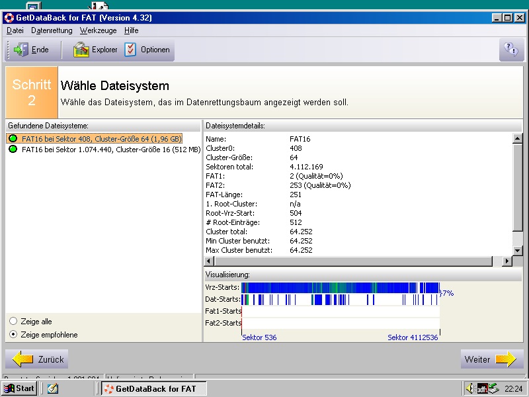Click green status dot of Sektor 1.074.440 entry
529x397 pixels.
13,149
